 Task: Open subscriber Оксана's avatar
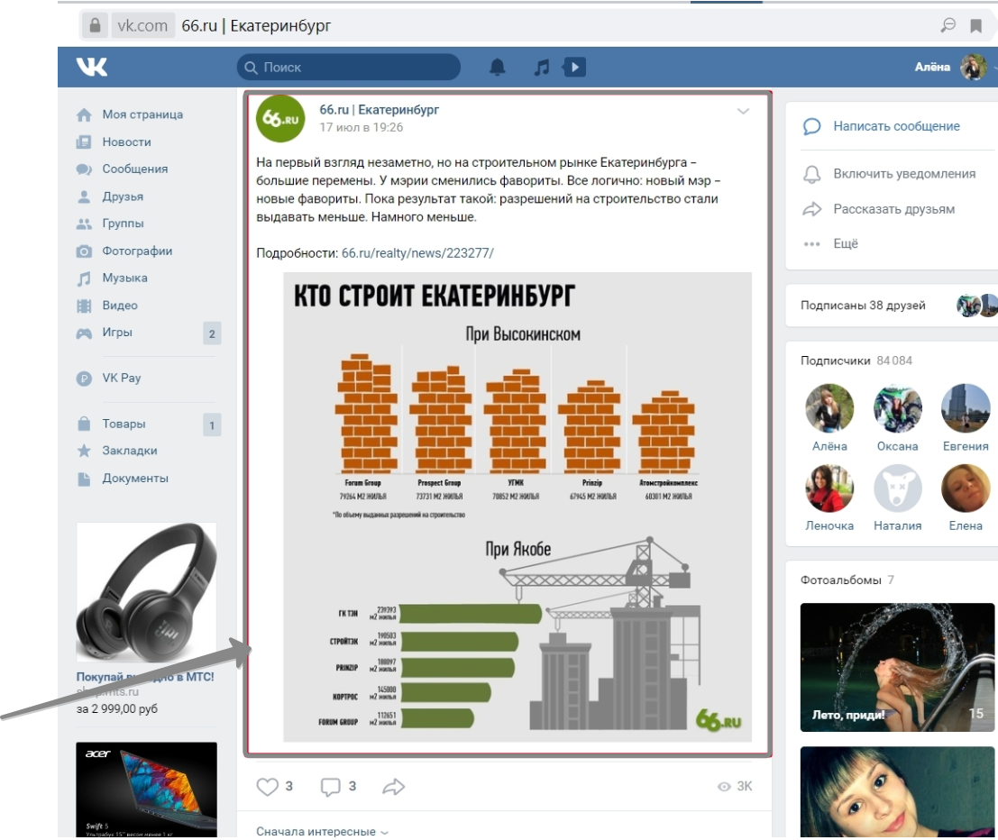coord(897,408)
